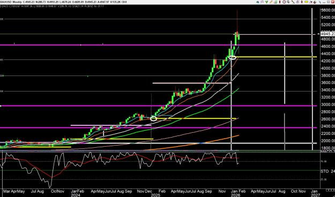Click the small thin diagonal line icon
This screenshot has height=197, width=335.
320,2
